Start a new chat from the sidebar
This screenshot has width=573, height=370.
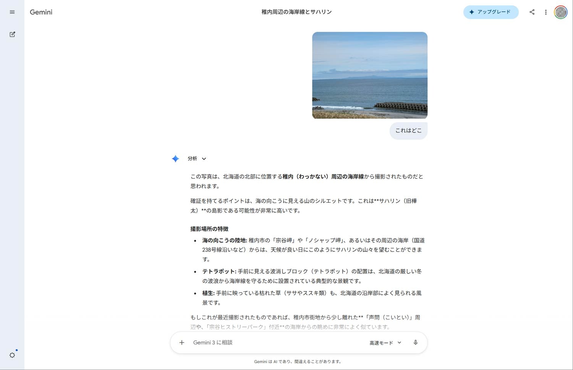12,34
